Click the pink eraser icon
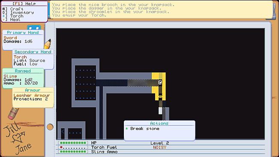 (13, 113)
